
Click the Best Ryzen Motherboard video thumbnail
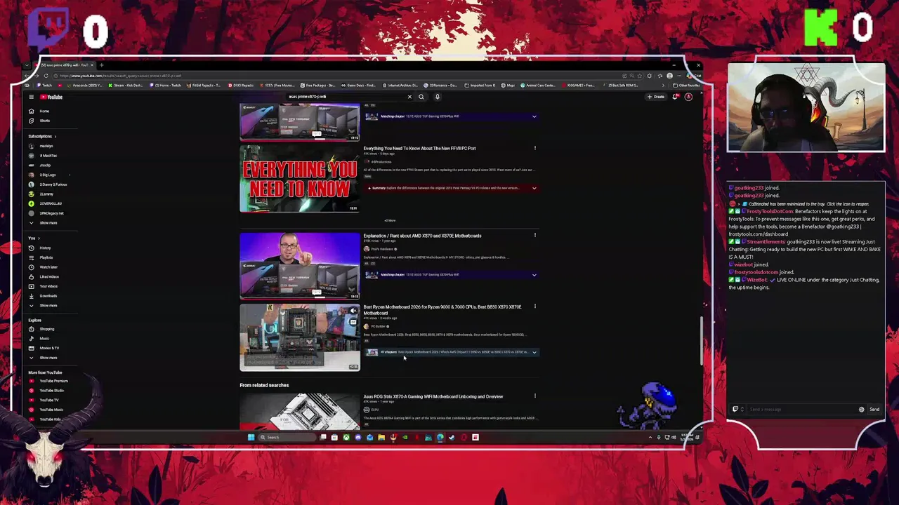point(300,337)
